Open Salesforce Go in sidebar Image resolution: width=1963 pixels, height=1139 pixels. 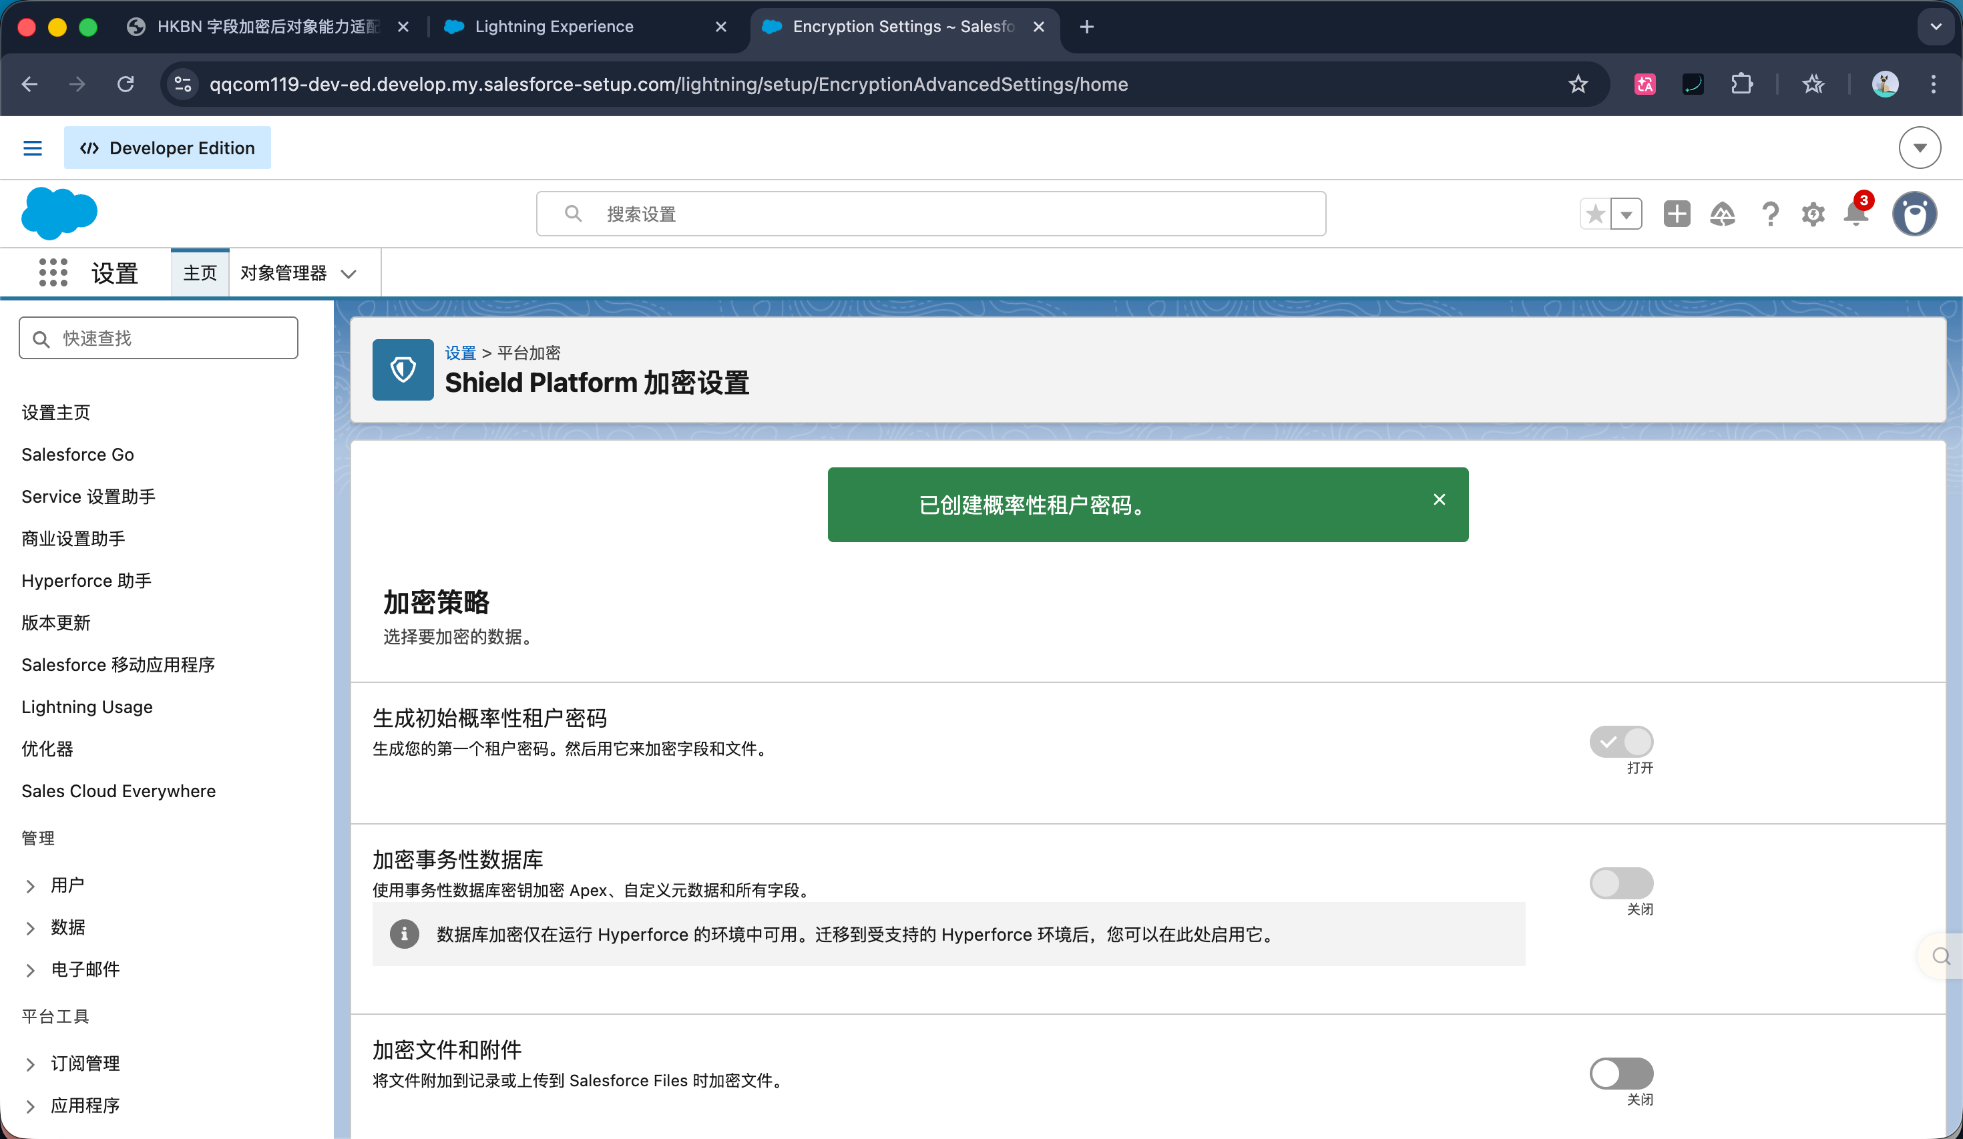(78, 454)
